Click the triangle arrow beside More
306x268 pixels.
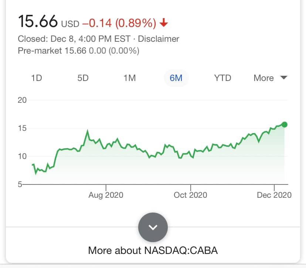click(x=283, y=78)
